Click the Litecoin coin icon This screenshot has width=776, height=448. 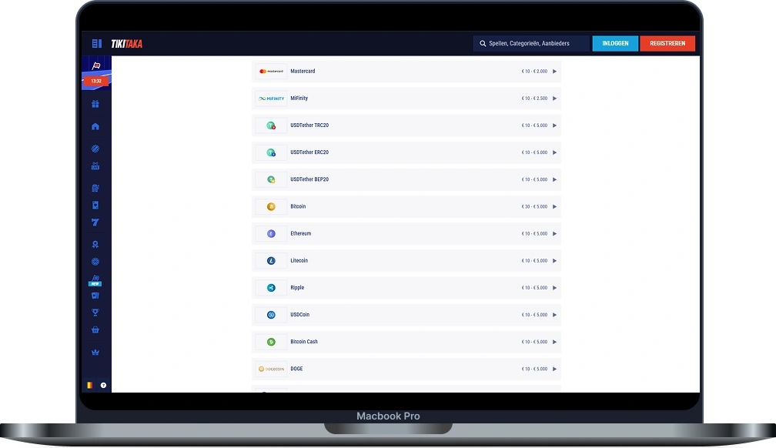[271, 261]
